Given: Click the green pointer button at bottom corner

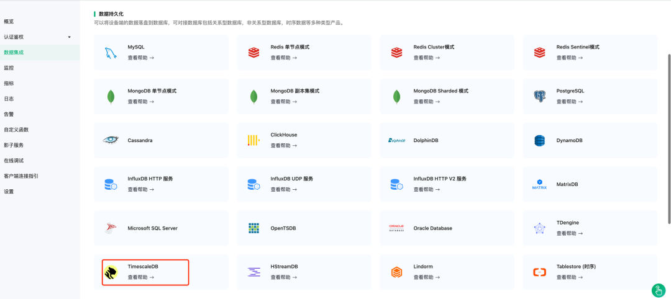Looking at the screenshot, I should [x=658, y=290].
